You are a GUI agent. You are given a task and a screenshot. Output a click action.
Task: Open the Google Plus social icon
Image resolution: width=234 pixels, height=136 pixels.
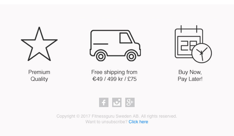pyautogui.click(x=130, y=102)
